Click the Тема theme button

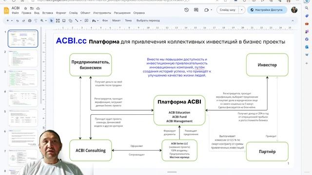128,20
